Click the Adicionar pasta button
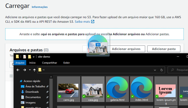 (164, 49)
